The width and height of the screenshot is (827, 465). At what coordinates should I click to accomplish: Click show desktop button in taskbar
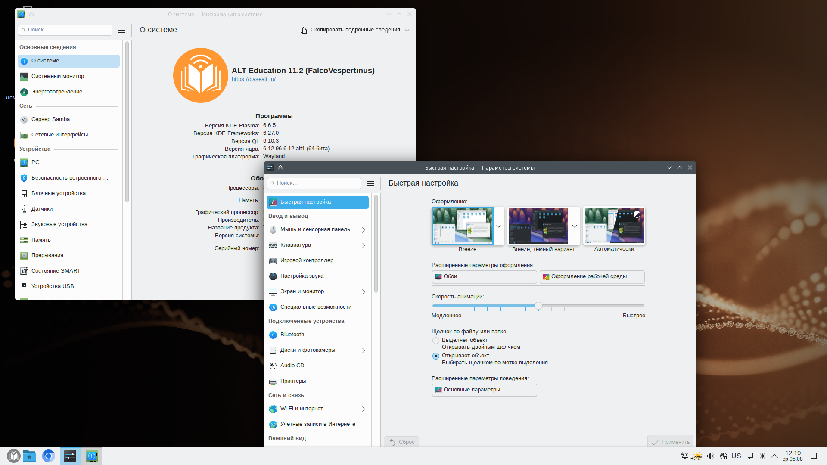click(813, 456)
